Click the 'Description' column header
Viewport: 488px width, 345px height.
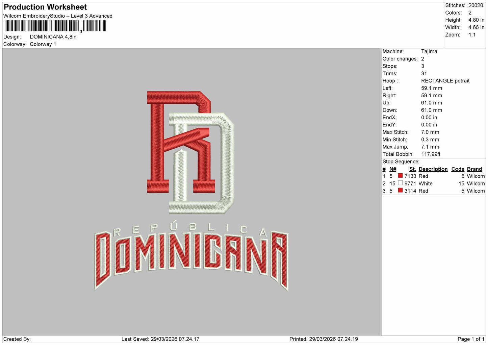[x=433, y=169]
